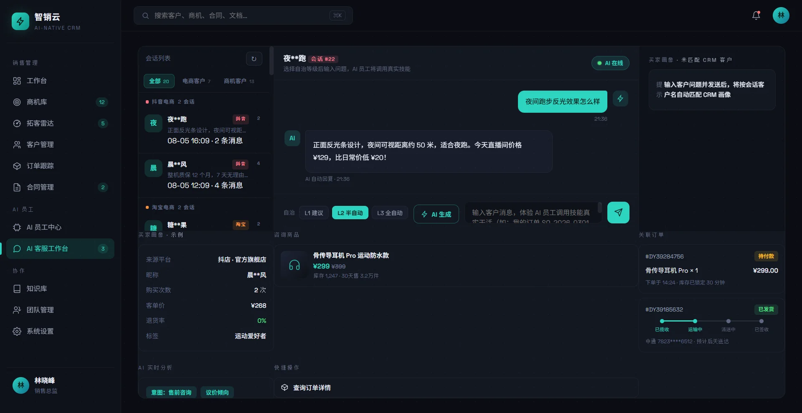Click the 智销云 lightning logo icon

(x=20, y=21)
